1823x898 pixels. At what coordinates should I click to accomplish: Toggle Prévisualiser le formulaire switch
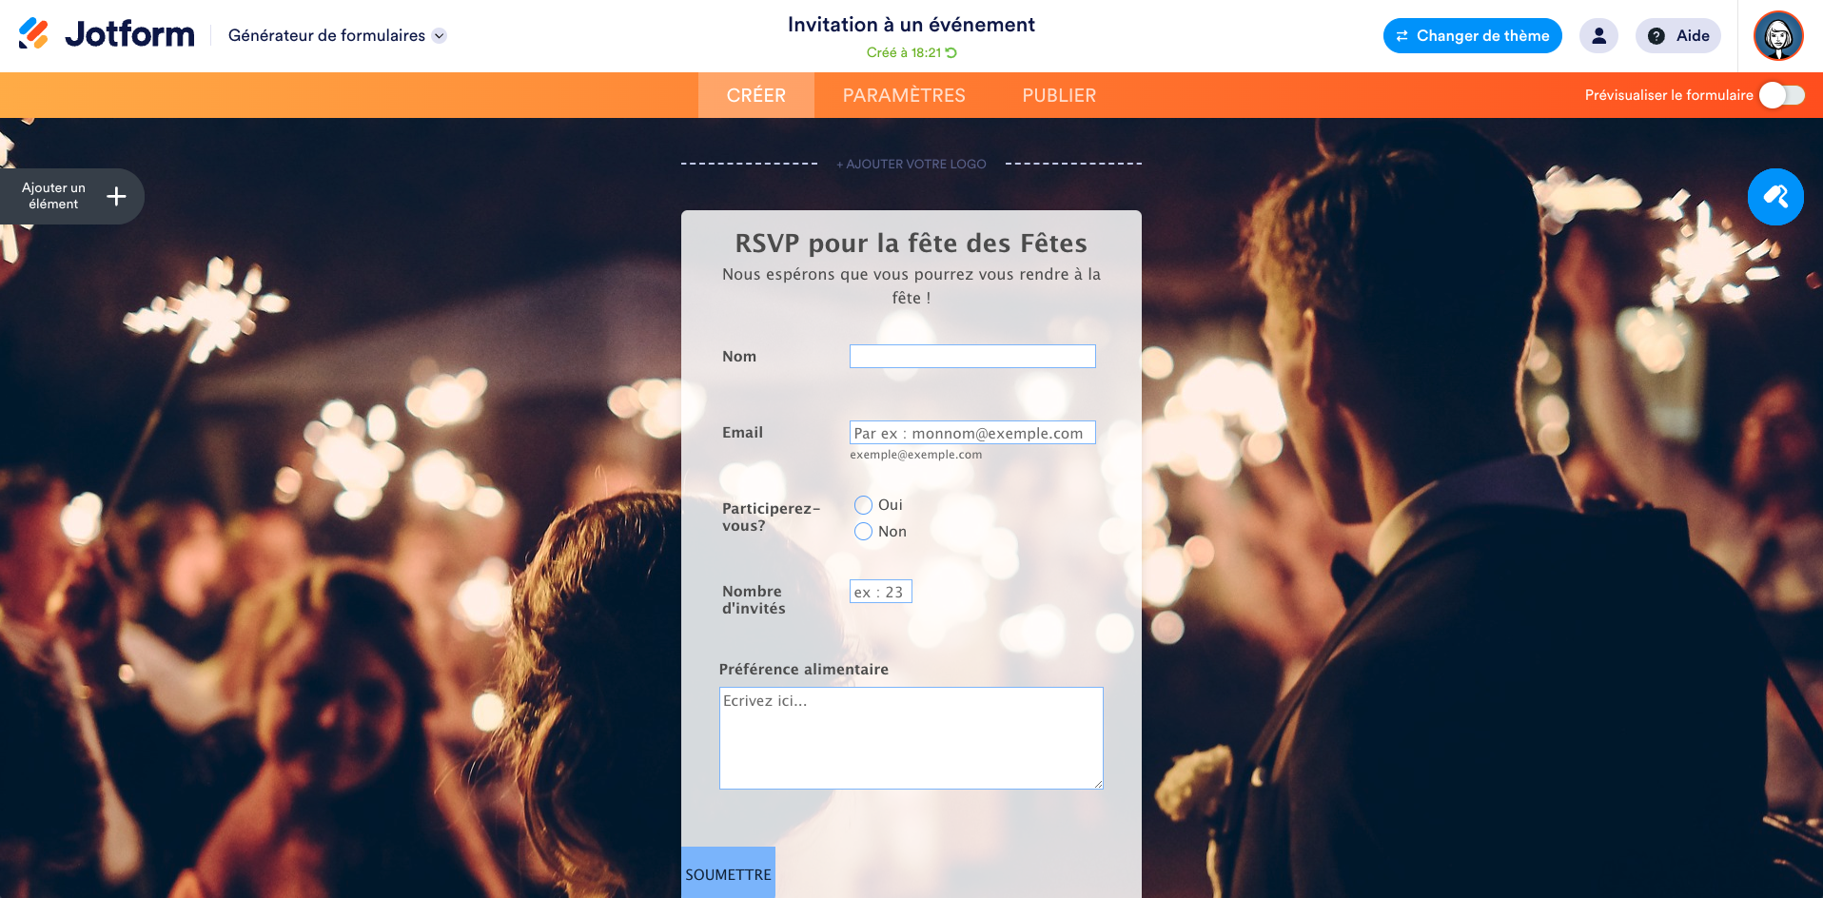pos(1782,95)
